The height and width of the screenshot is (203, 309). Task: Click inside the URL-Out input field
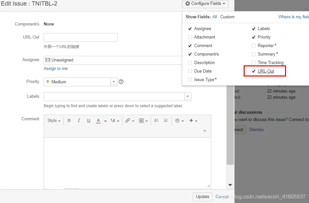pyautogui.click(x=80, y=38)
